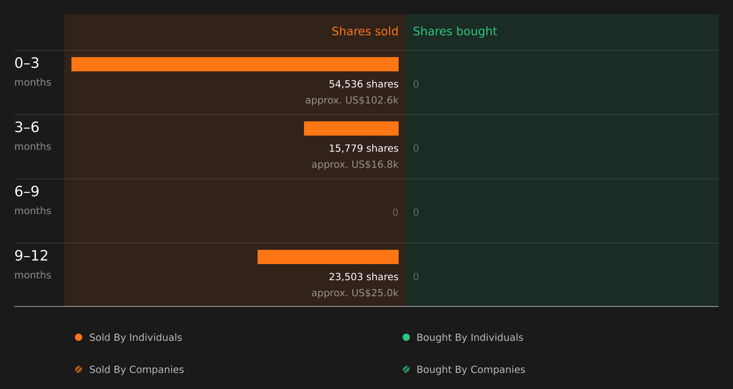Click the 23,503 shares value
Screen dimensions: 733x389
363,277
